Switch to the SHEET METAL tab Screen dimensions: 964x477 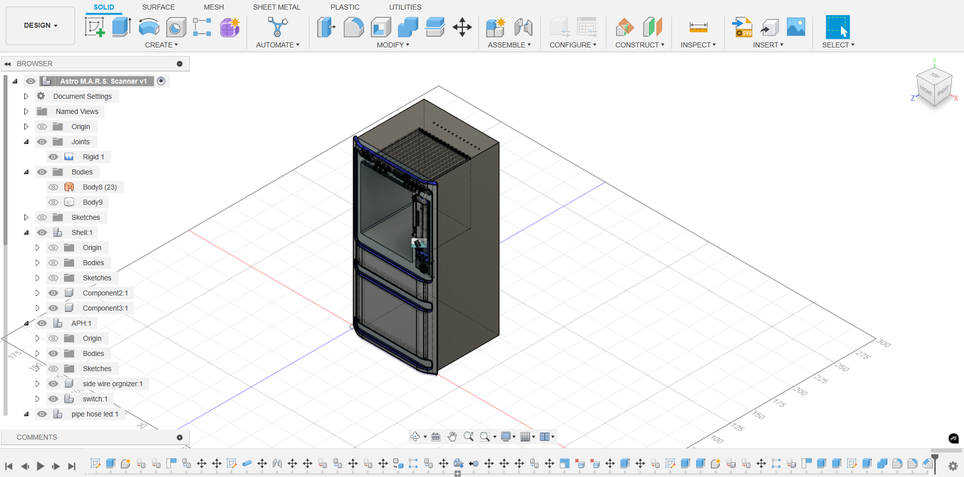click(276, 7)
